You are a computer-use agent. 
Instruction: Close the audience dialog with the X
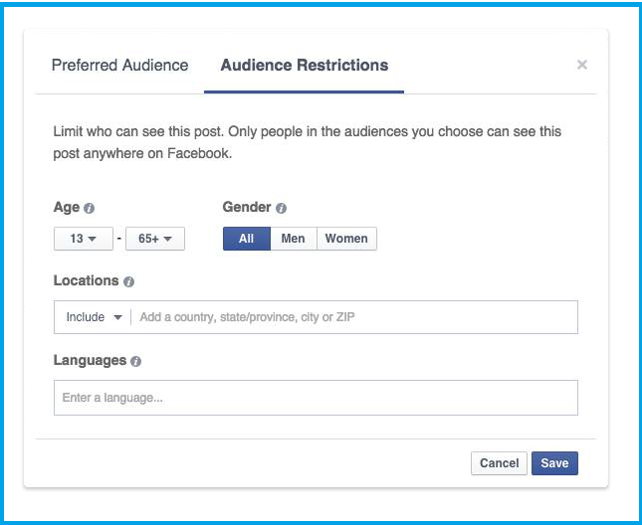(x=582, y=65)
